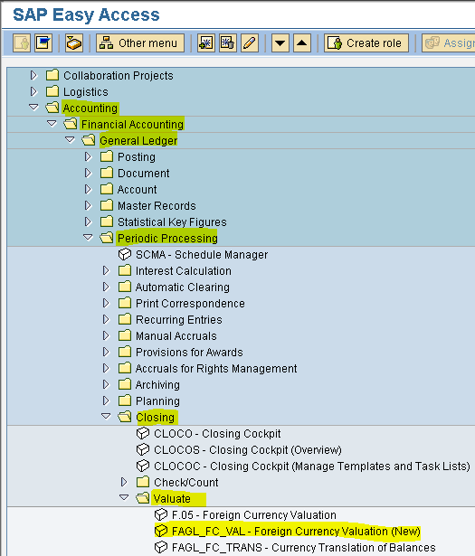
Task: Collapse the Accounting node
Action: click(x=33, y=107)
